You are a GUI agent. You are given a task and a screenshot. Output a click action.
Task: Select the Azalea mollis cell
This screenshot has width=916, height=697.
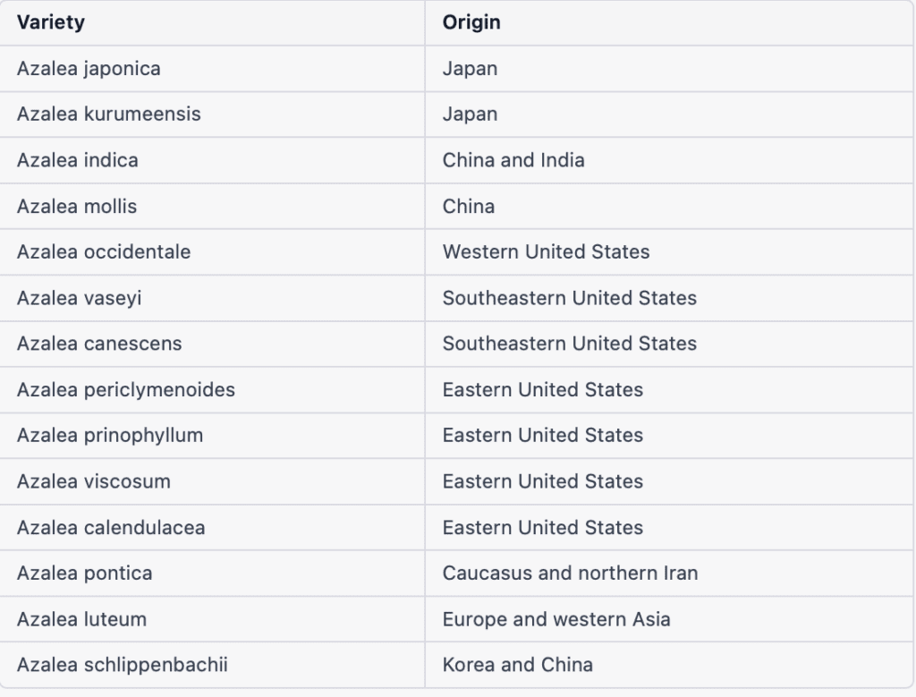77,207
